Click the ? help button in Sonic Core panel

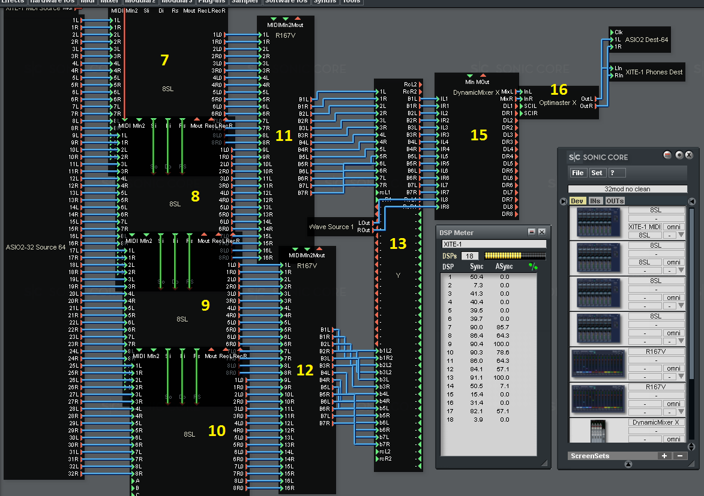tap(617, 173)
